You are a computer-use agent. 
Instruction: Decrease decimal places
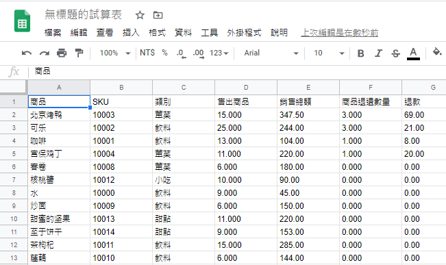click(x=181, y=53)
